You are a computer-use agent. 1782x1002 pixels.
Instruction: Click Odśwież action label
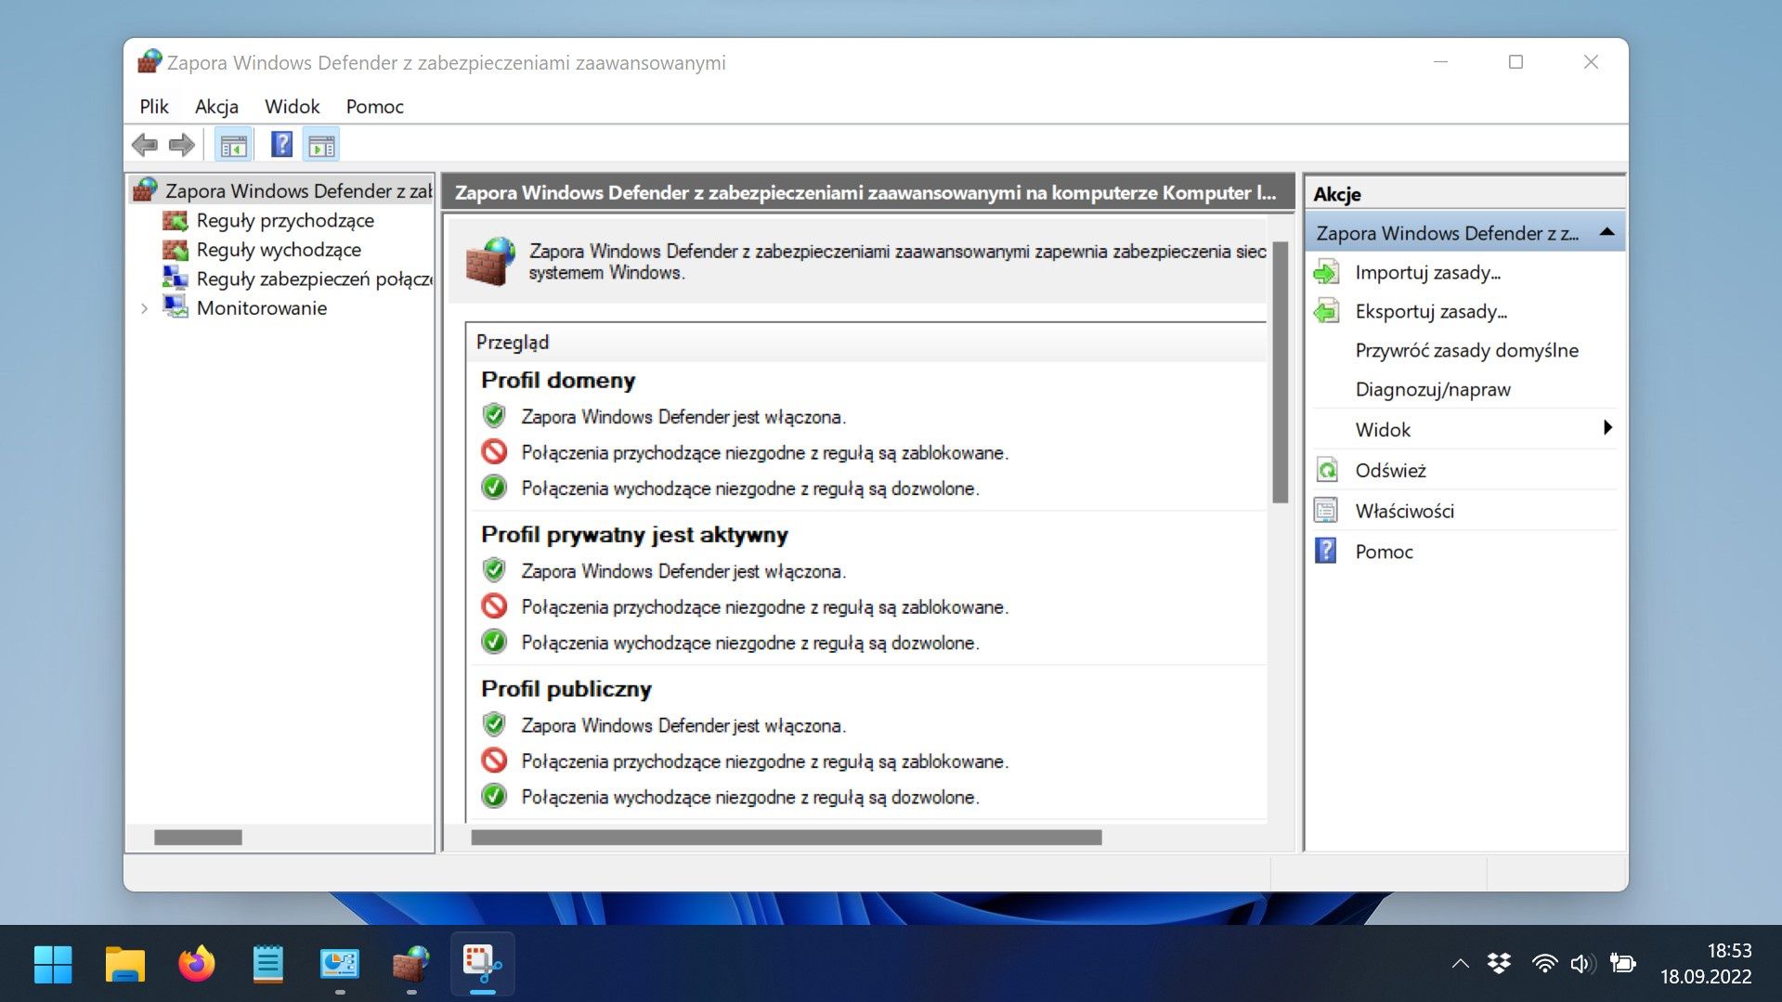[1390, 471]
